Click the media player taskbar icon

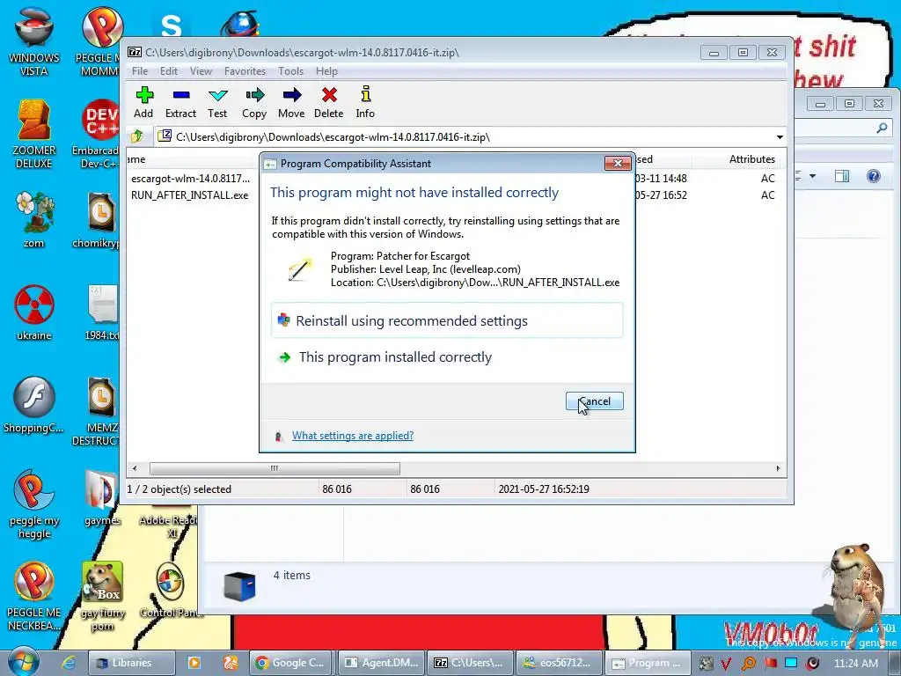point(194,663)
